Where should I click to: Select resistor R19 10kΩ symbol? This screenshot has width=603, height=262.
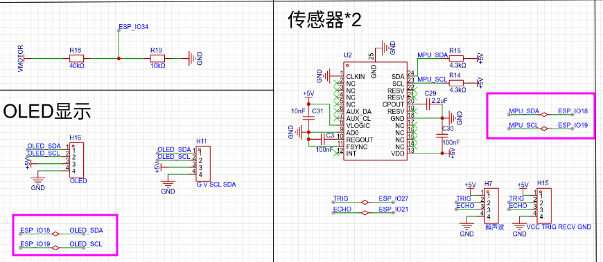[157, 58]
